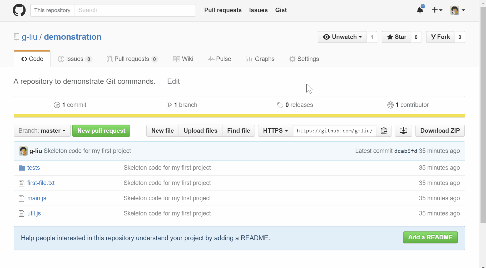The image size is (486, 268).
Task: Toggle the Unwatch dropdown
Action: pyautogui.click(x=342, y=37)
